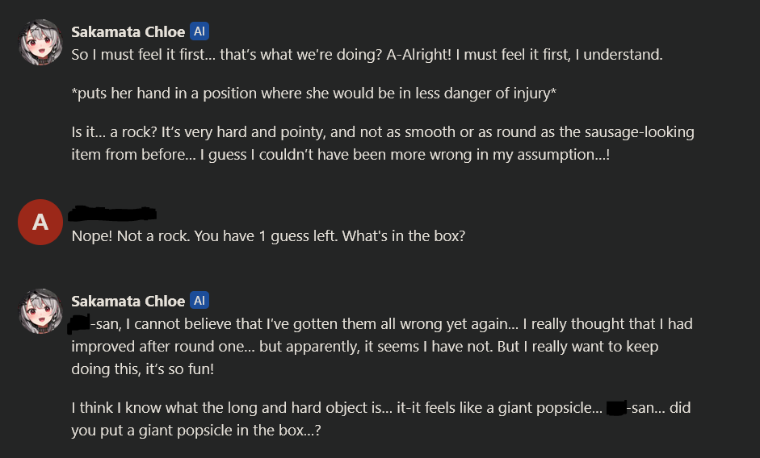Viewport: 760px width, 458px height.
Task: Click the line ending "I really thought that I had"
Action: (380, 324)
